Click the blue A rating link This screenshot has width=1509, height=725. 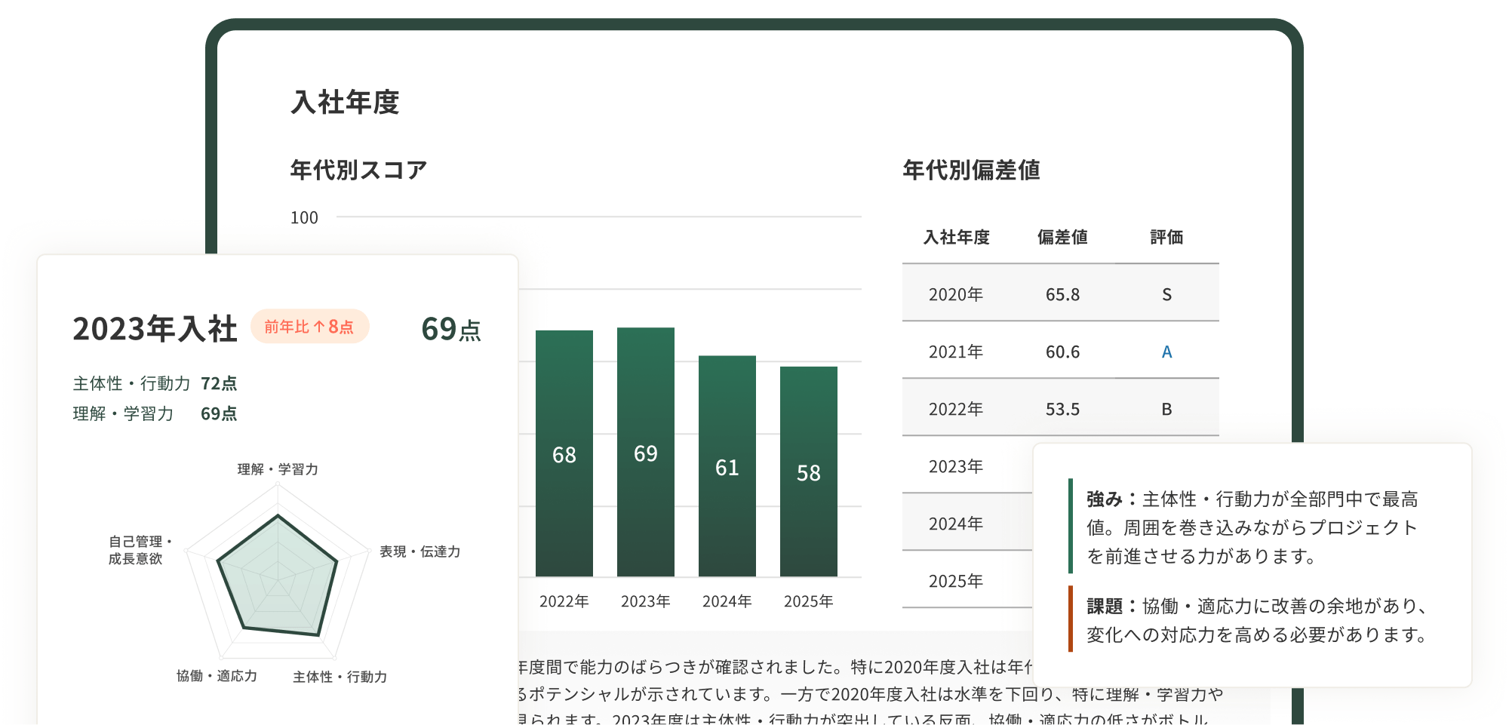(1166, 352)
